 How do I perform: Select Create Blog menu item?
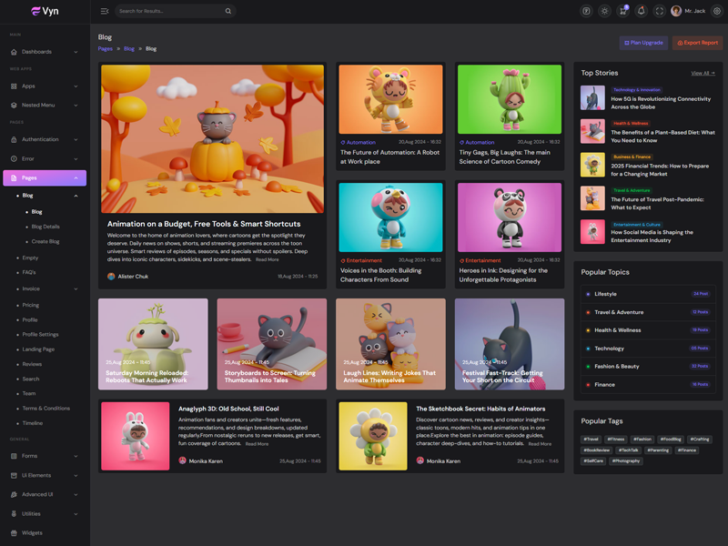pyautogui.click(x=45, y=241)
